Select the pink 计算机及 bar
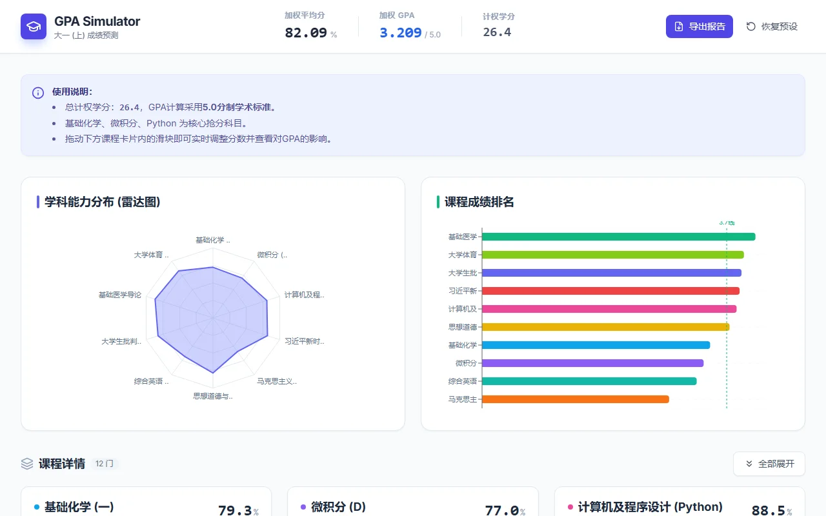The width and height of the screenshot is (826, 516). coord(609,309)
